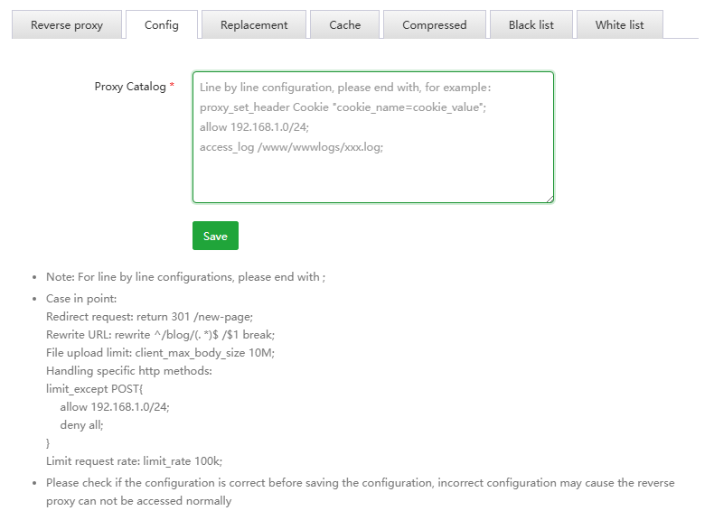
Task: Open the White list tab
Action: (x=620, y=25)
